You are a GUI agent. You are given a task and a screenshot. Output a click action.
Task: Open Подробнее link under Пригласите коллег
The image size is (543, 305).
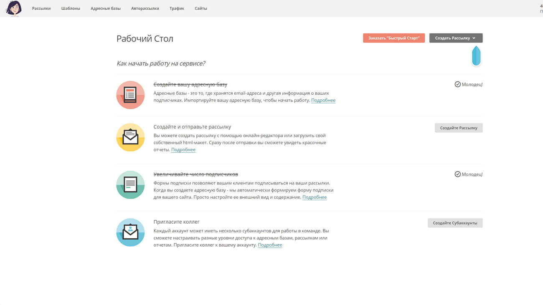(270, 245)
